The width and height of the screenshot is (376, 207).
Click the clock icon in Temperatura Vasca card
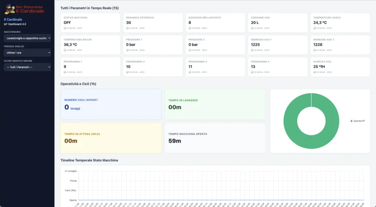(315, 28)
